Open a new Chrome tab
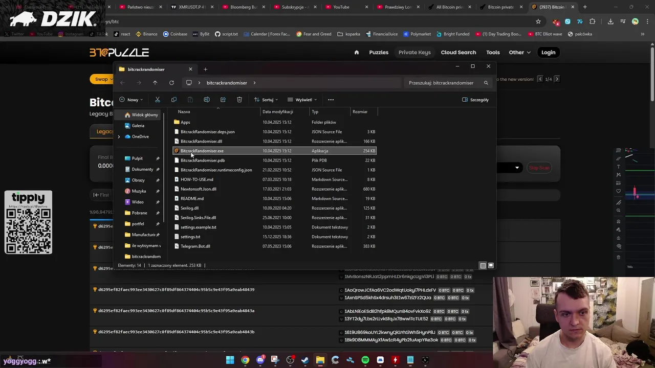655x368 pixels. tap(585, 7)
